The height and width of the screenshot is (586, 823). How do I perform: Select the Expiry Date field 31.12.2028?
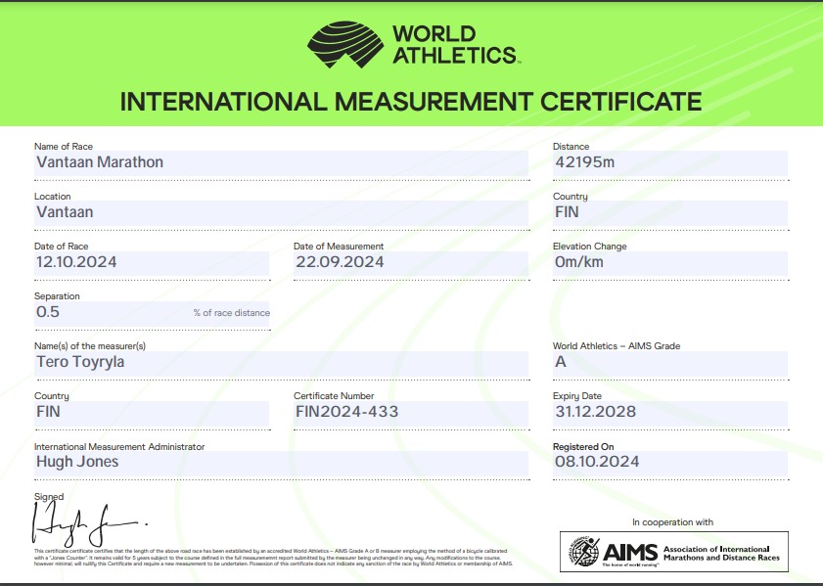point(669,412)
